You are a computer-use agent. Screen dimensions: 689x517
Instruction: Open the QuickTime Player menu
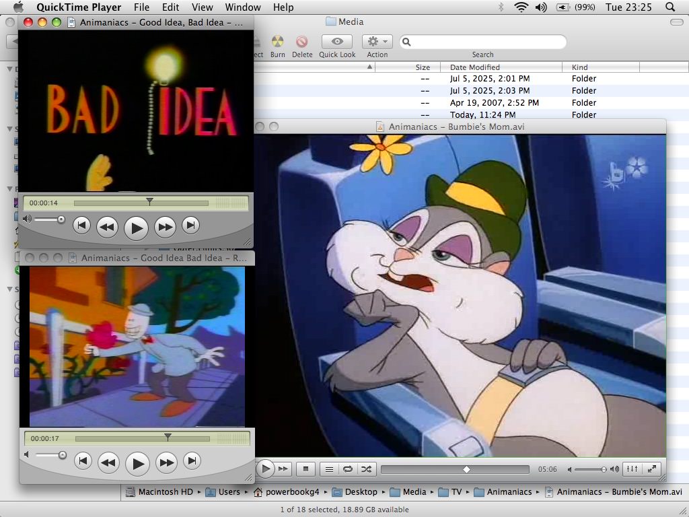79,7
